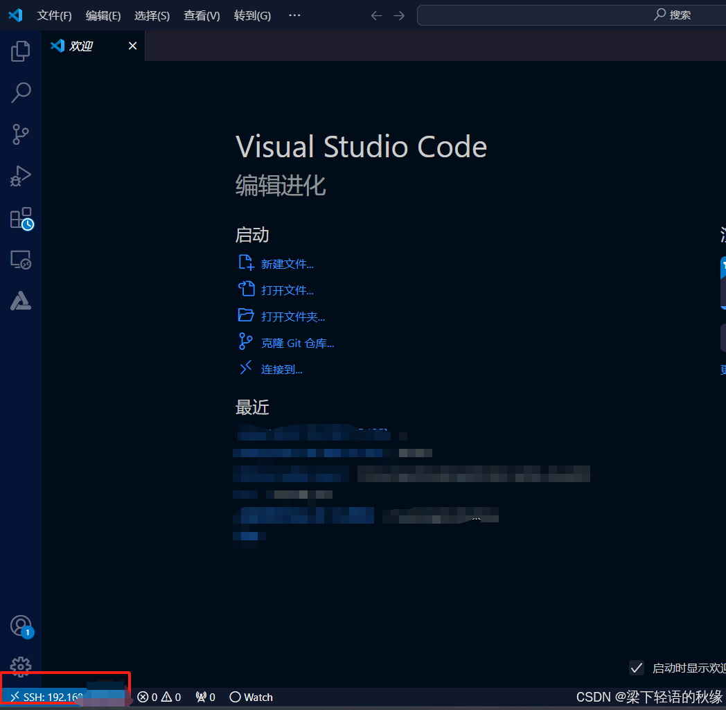The width and height of the screenshot is (726, 710).
Task: Expand the overflow menu with three dots
Action: click(294, 15)
